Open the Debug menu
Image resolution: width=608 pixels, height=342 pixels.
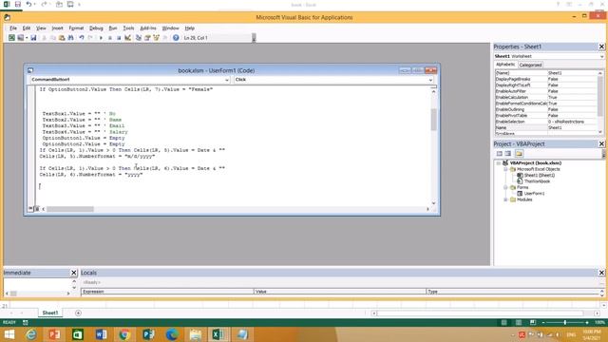pyautogui.click(x=96, y=28)
